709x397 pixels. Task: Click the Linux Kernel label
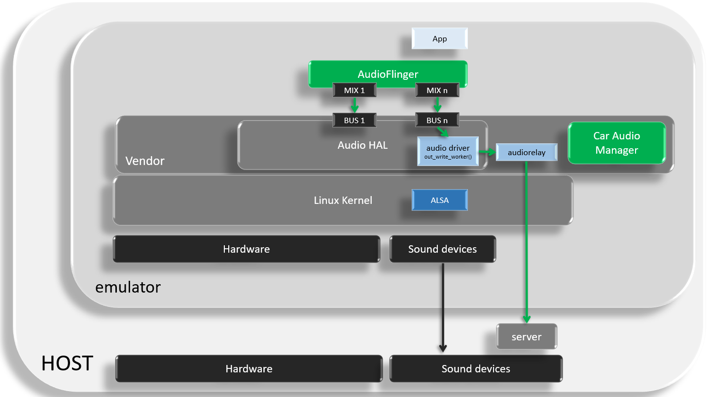click(343, 200)
